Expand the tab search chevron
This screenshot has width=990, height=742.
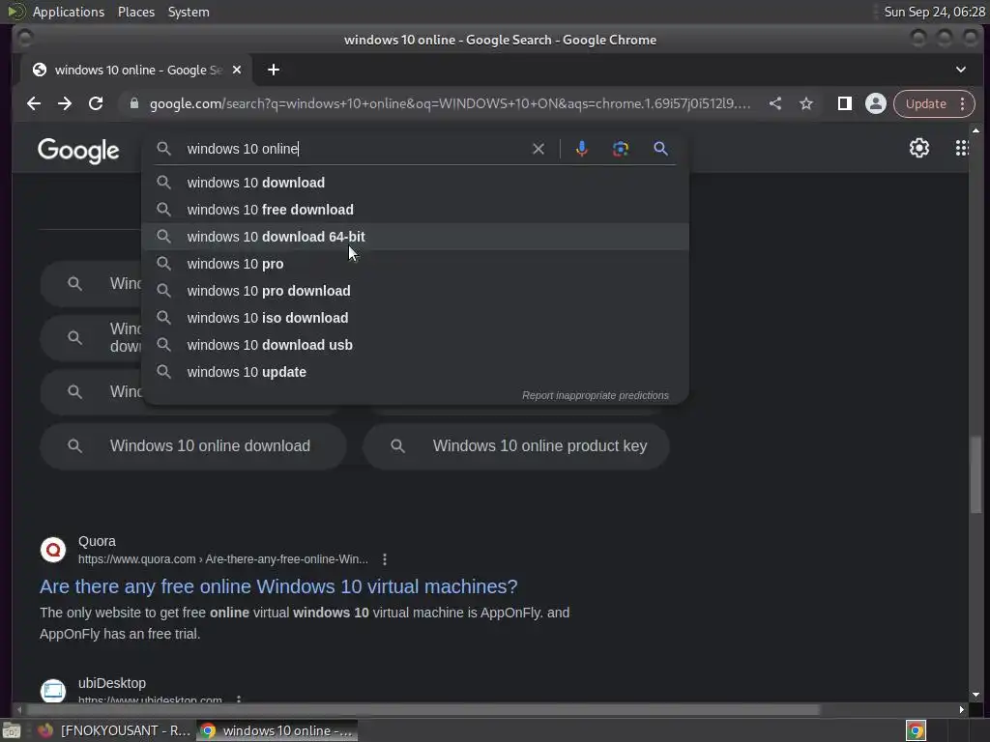(x=960, y=70)
